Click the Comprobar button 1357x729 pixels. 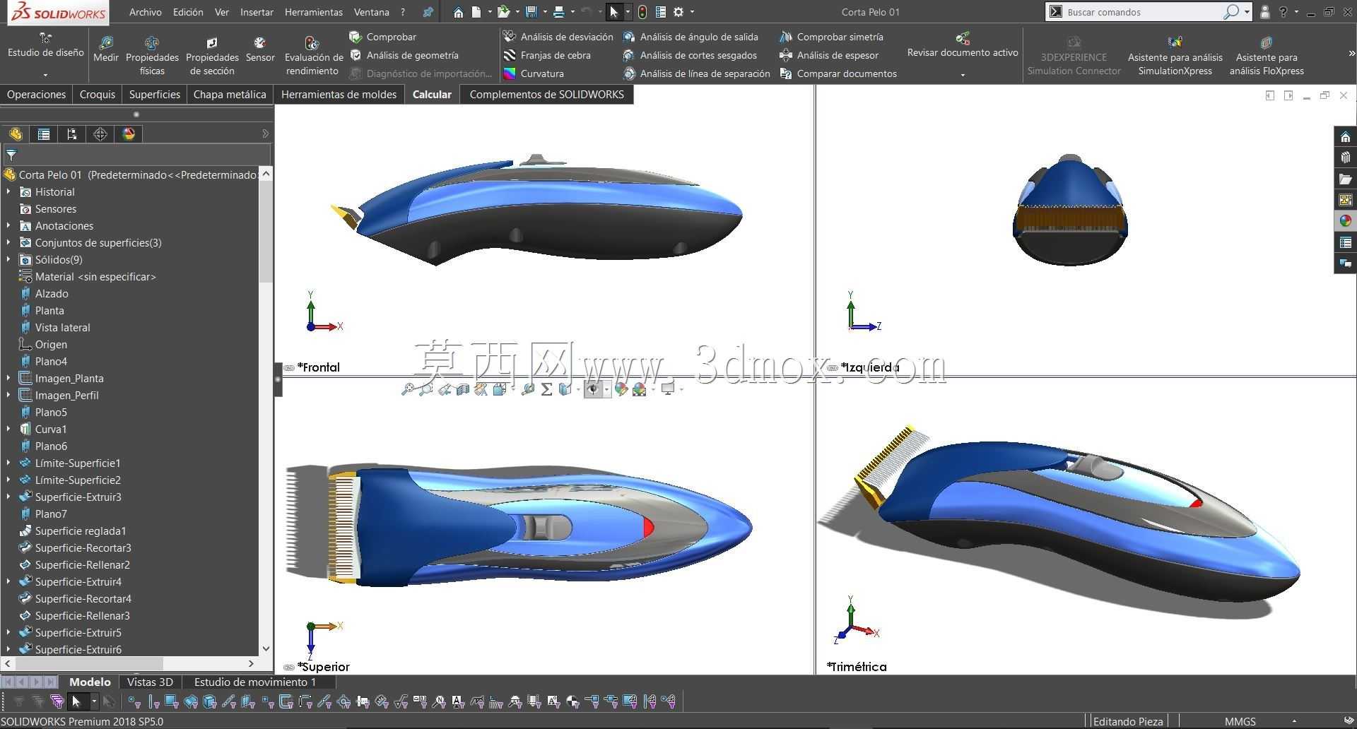[383, 37]
